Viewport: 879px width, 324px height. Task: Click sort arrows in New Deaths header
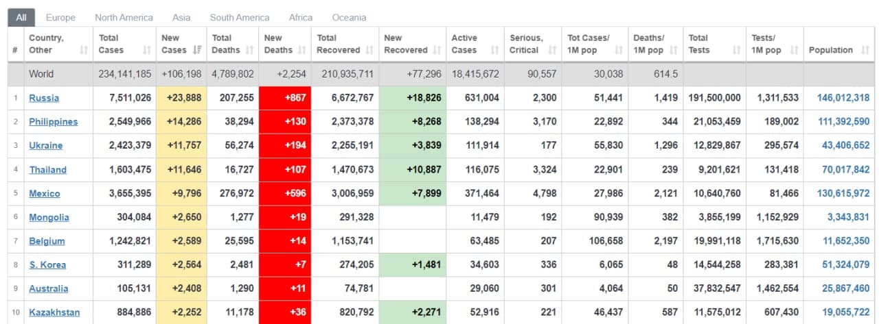click(x=302, y=50)
